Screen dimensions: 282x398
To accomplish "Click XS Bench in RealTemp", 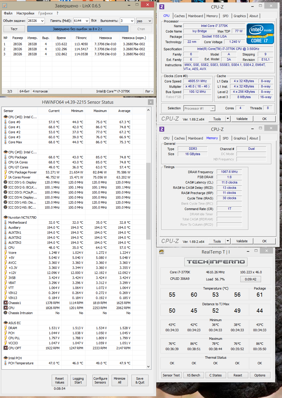I will (193, 375).
